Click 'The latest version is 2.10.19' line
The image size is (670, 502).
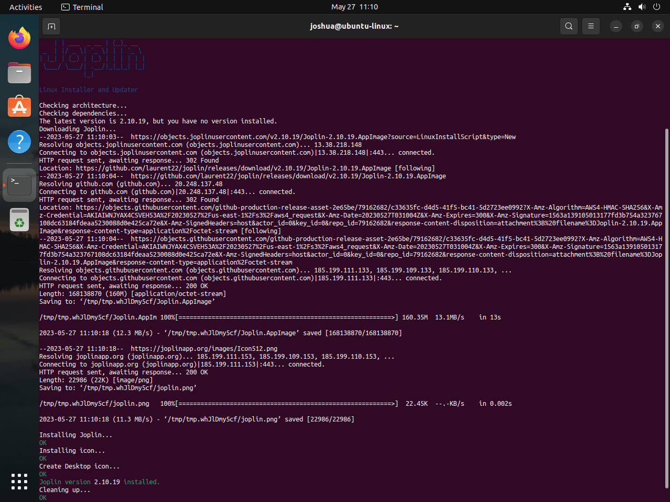coord(158,121)
